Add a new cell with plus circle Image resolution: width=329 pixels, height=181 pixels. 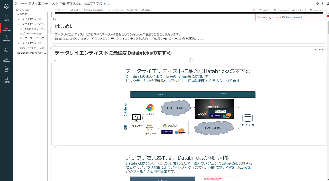(191, 60)
